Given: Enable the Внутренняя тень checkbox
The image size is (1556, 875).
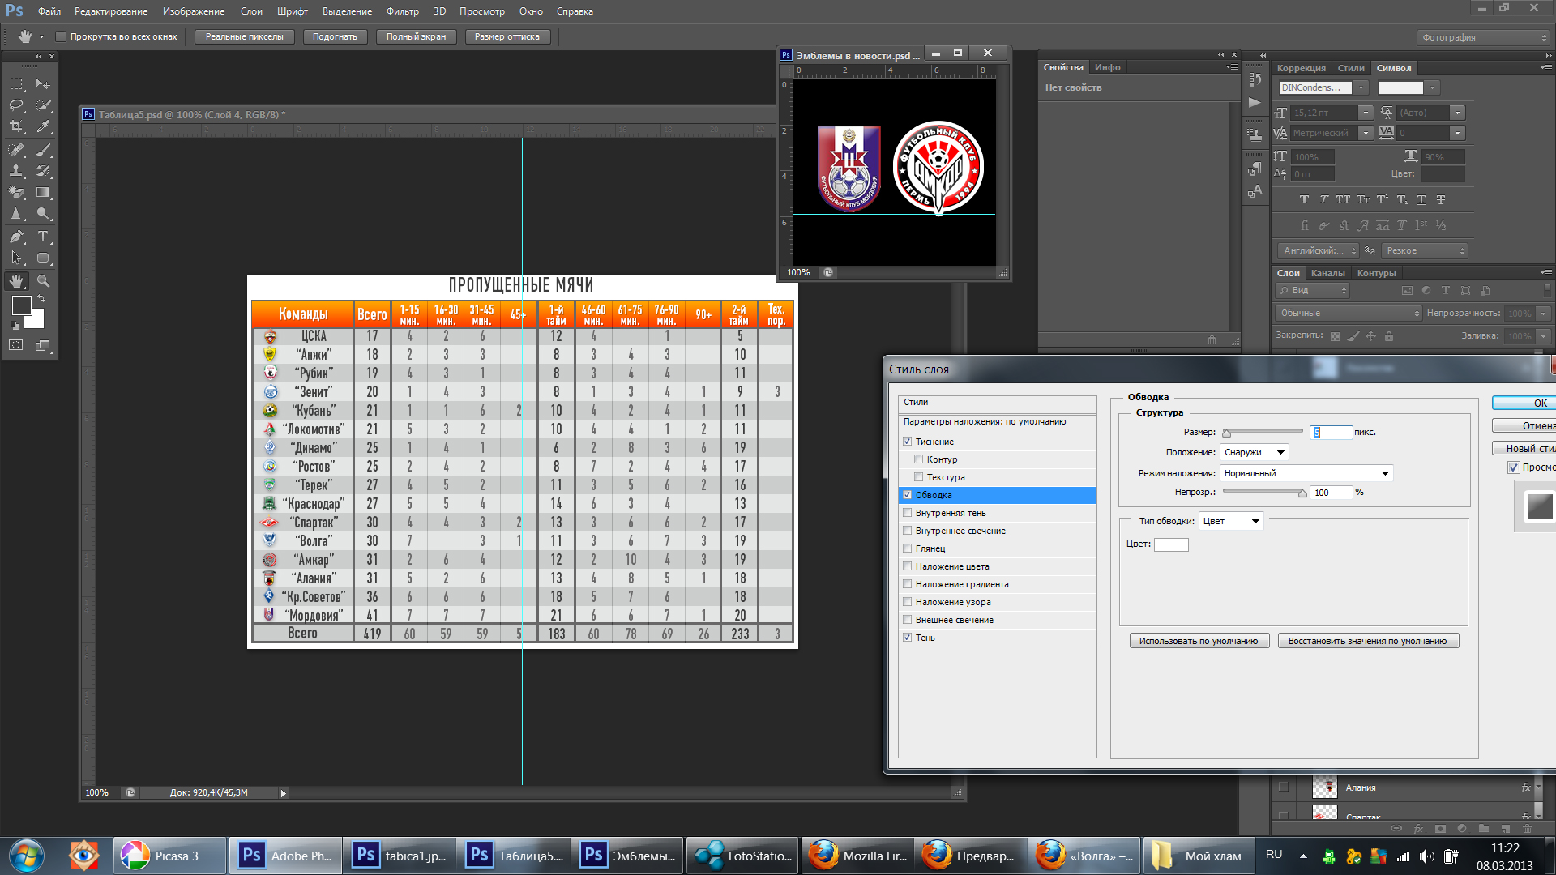Looking at the screenshot, I should 907,513.
